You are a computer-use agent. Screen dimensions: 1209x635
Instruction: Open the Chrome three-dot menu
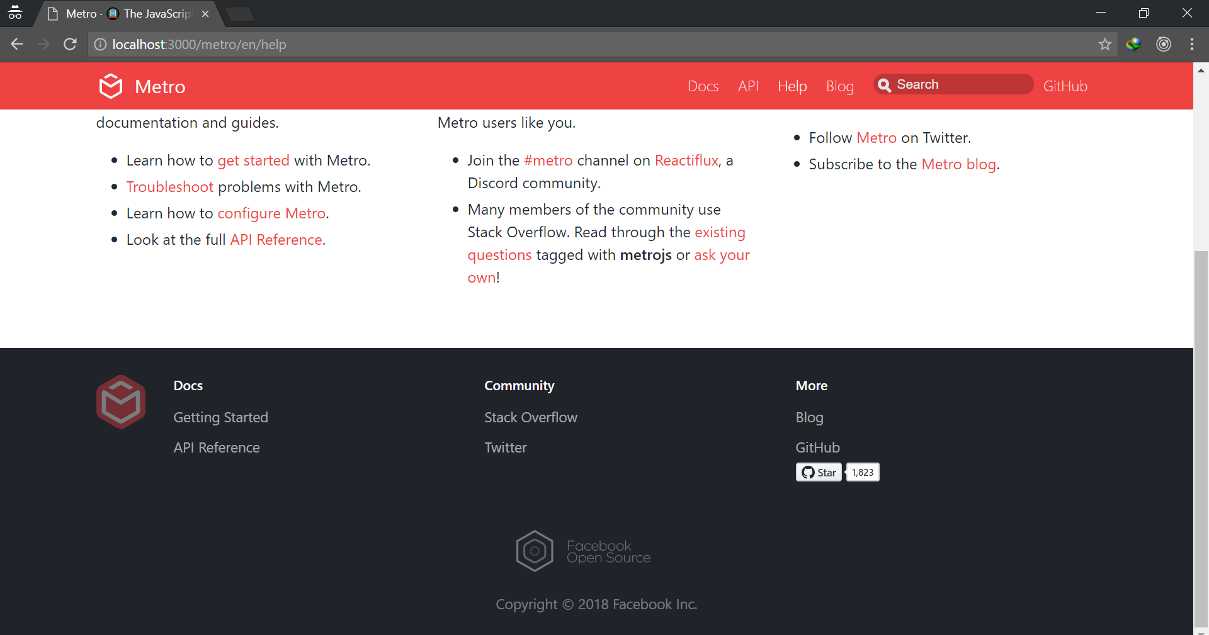[x=1192, y=44]
